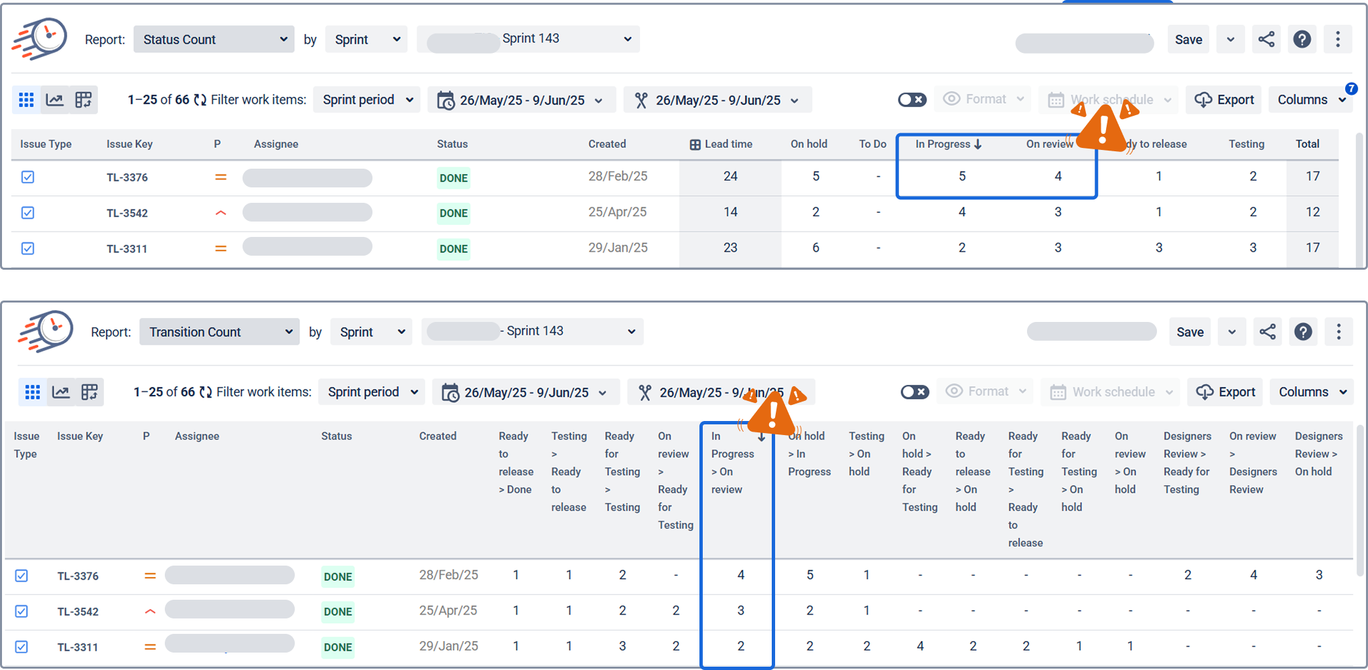This screenshot has height=670, width=1368.
Task: Check TL-3542 checkbox in Transition Count report
Action: pos(21,611)
